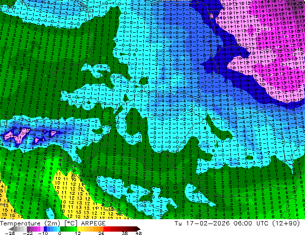Click the "-28" legend value
305x235 pixels.
coord(9,233)
